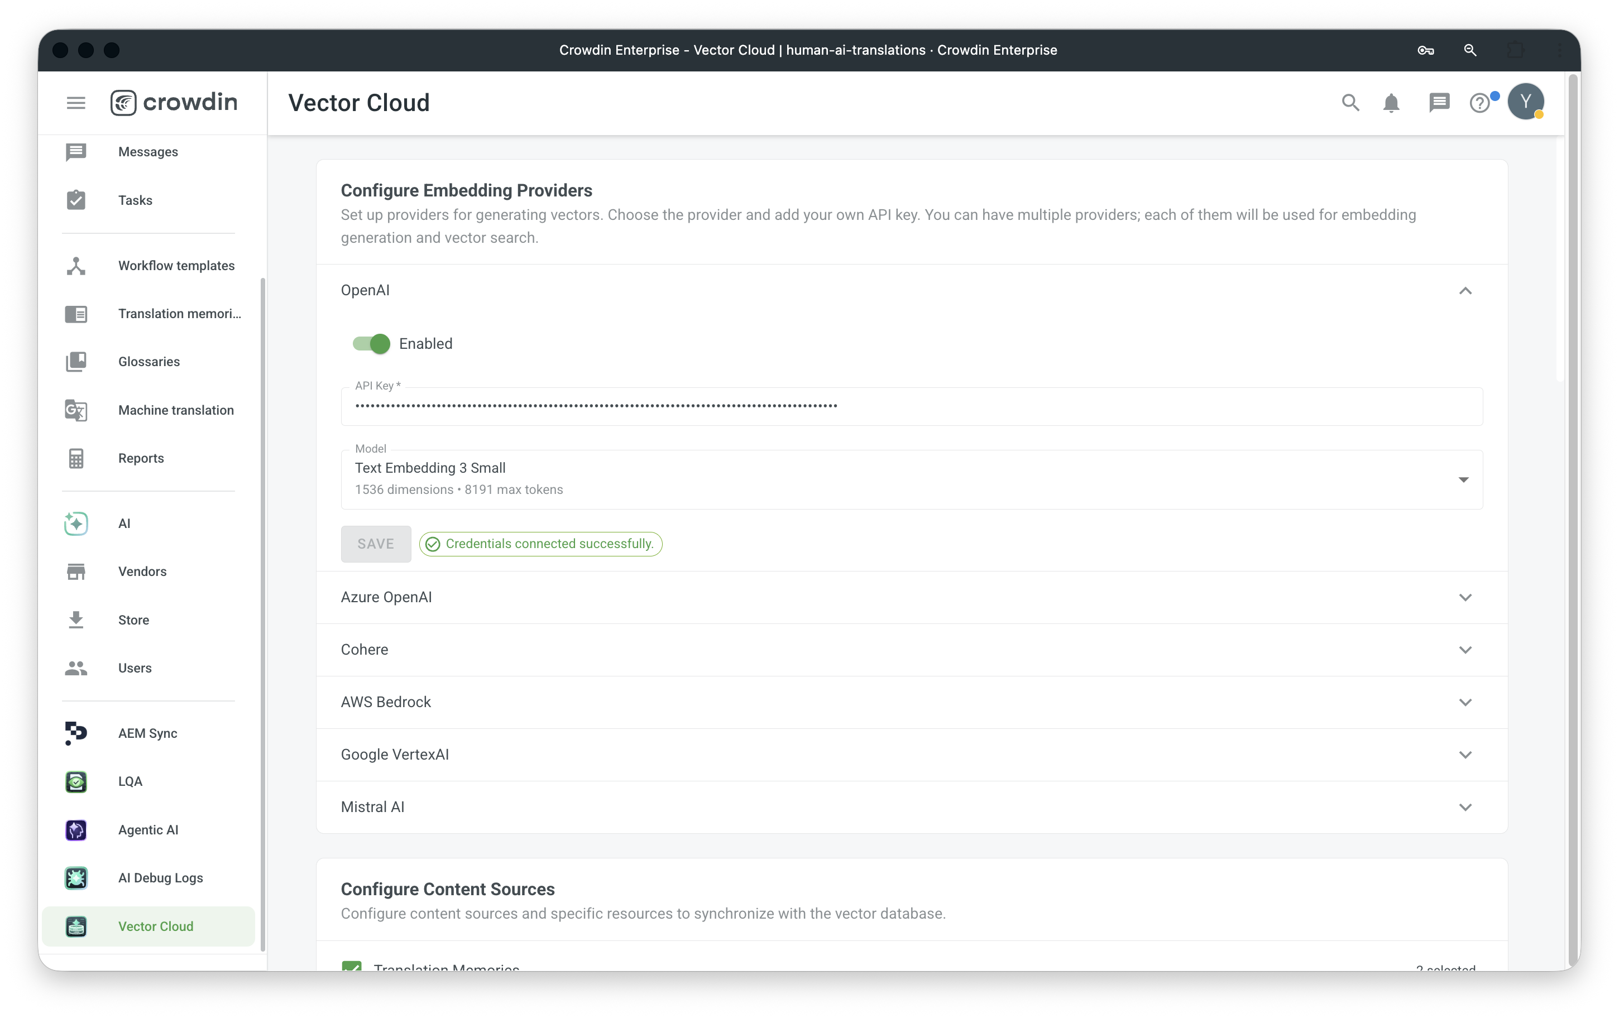This screenshot has width=1619, height=1018.
Task: Click the Configure Content Sources heading
Action: coord(448,889)
